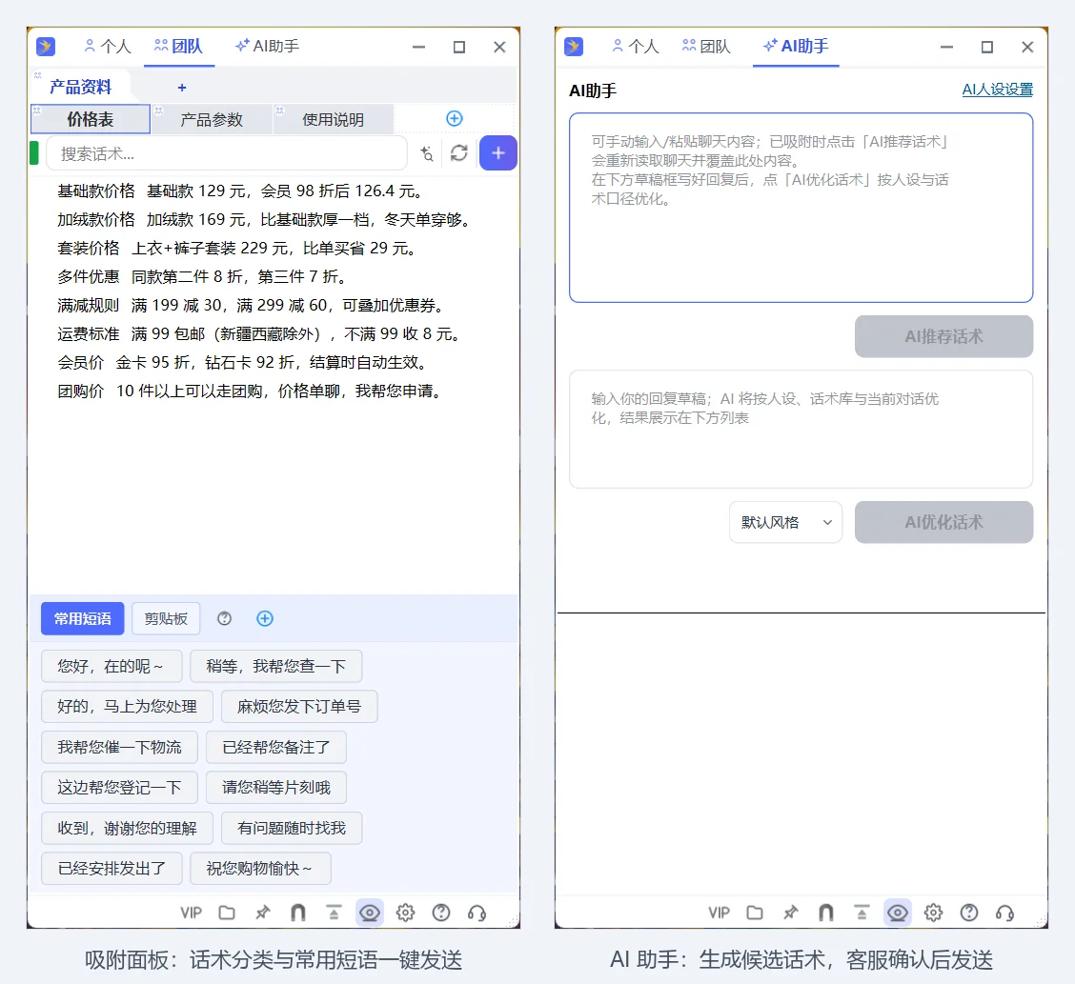
Task: Switch to the 团队 tab in the left window
Action: click(178, 47)
